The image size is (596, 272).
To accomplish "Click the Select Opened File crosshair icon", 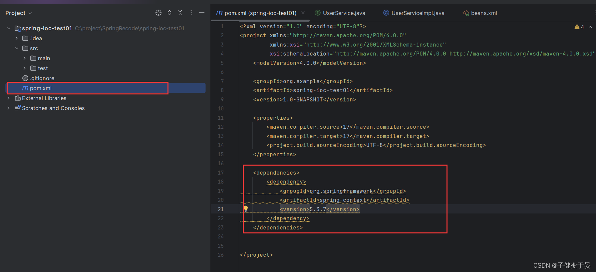I will pyautogui.click(x=158, y=13).
